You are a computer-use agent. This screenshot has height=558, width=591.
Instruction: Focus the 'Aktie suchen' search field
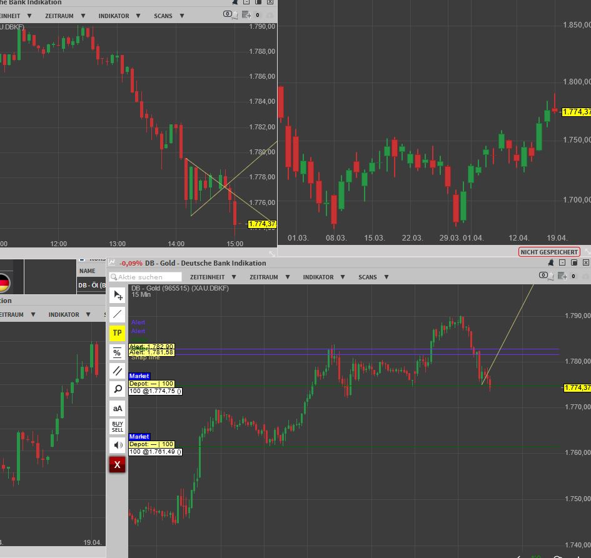coord(146,277)
